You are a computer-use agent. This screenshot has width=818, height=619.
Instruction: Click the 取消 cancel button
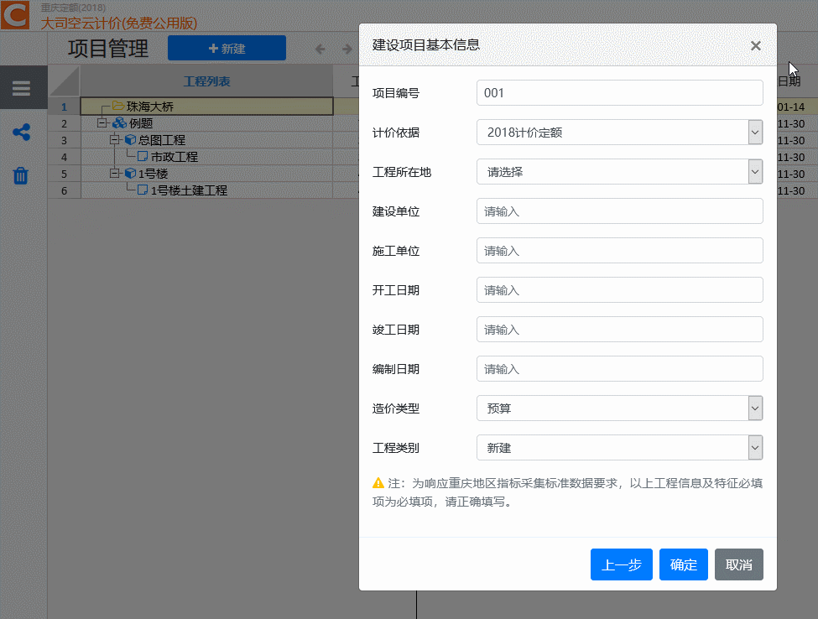point(738,564)
